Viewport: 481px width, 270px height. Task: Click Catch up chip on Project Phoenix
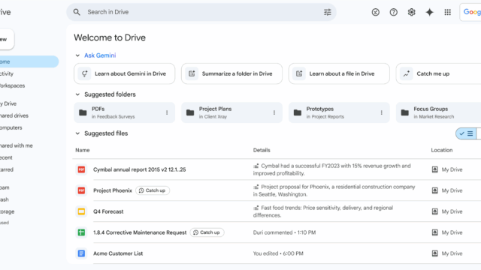pyautogui.click(x=153, y=190)
